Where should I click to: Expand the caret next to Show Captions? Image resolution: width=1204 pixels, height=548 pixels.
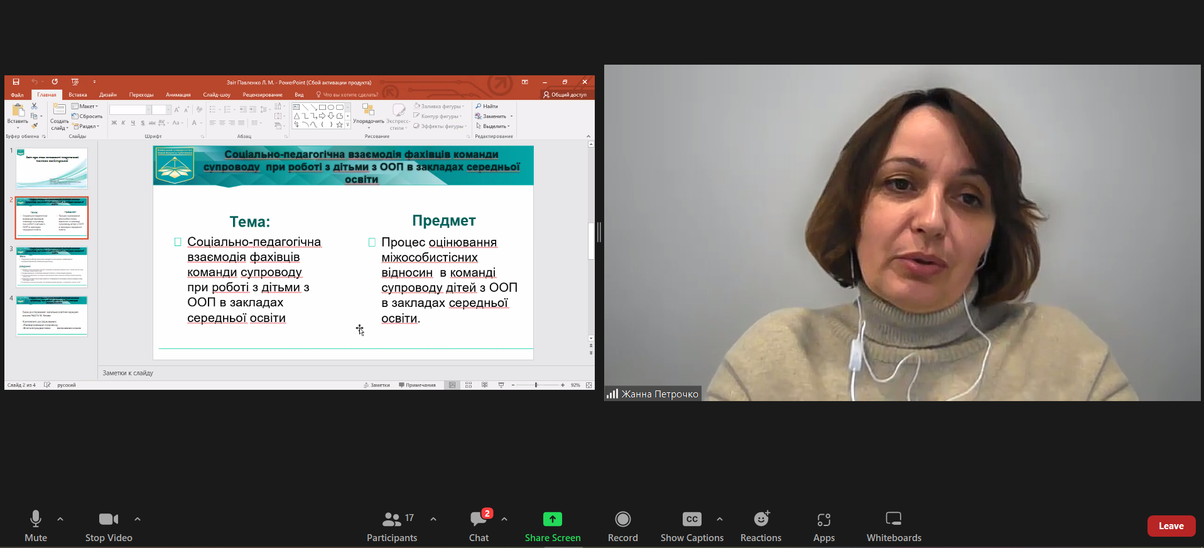[720, 519]
